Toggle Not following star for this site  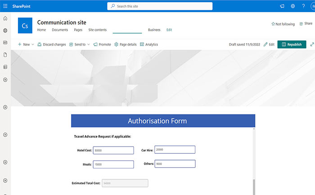click(283, 24)
